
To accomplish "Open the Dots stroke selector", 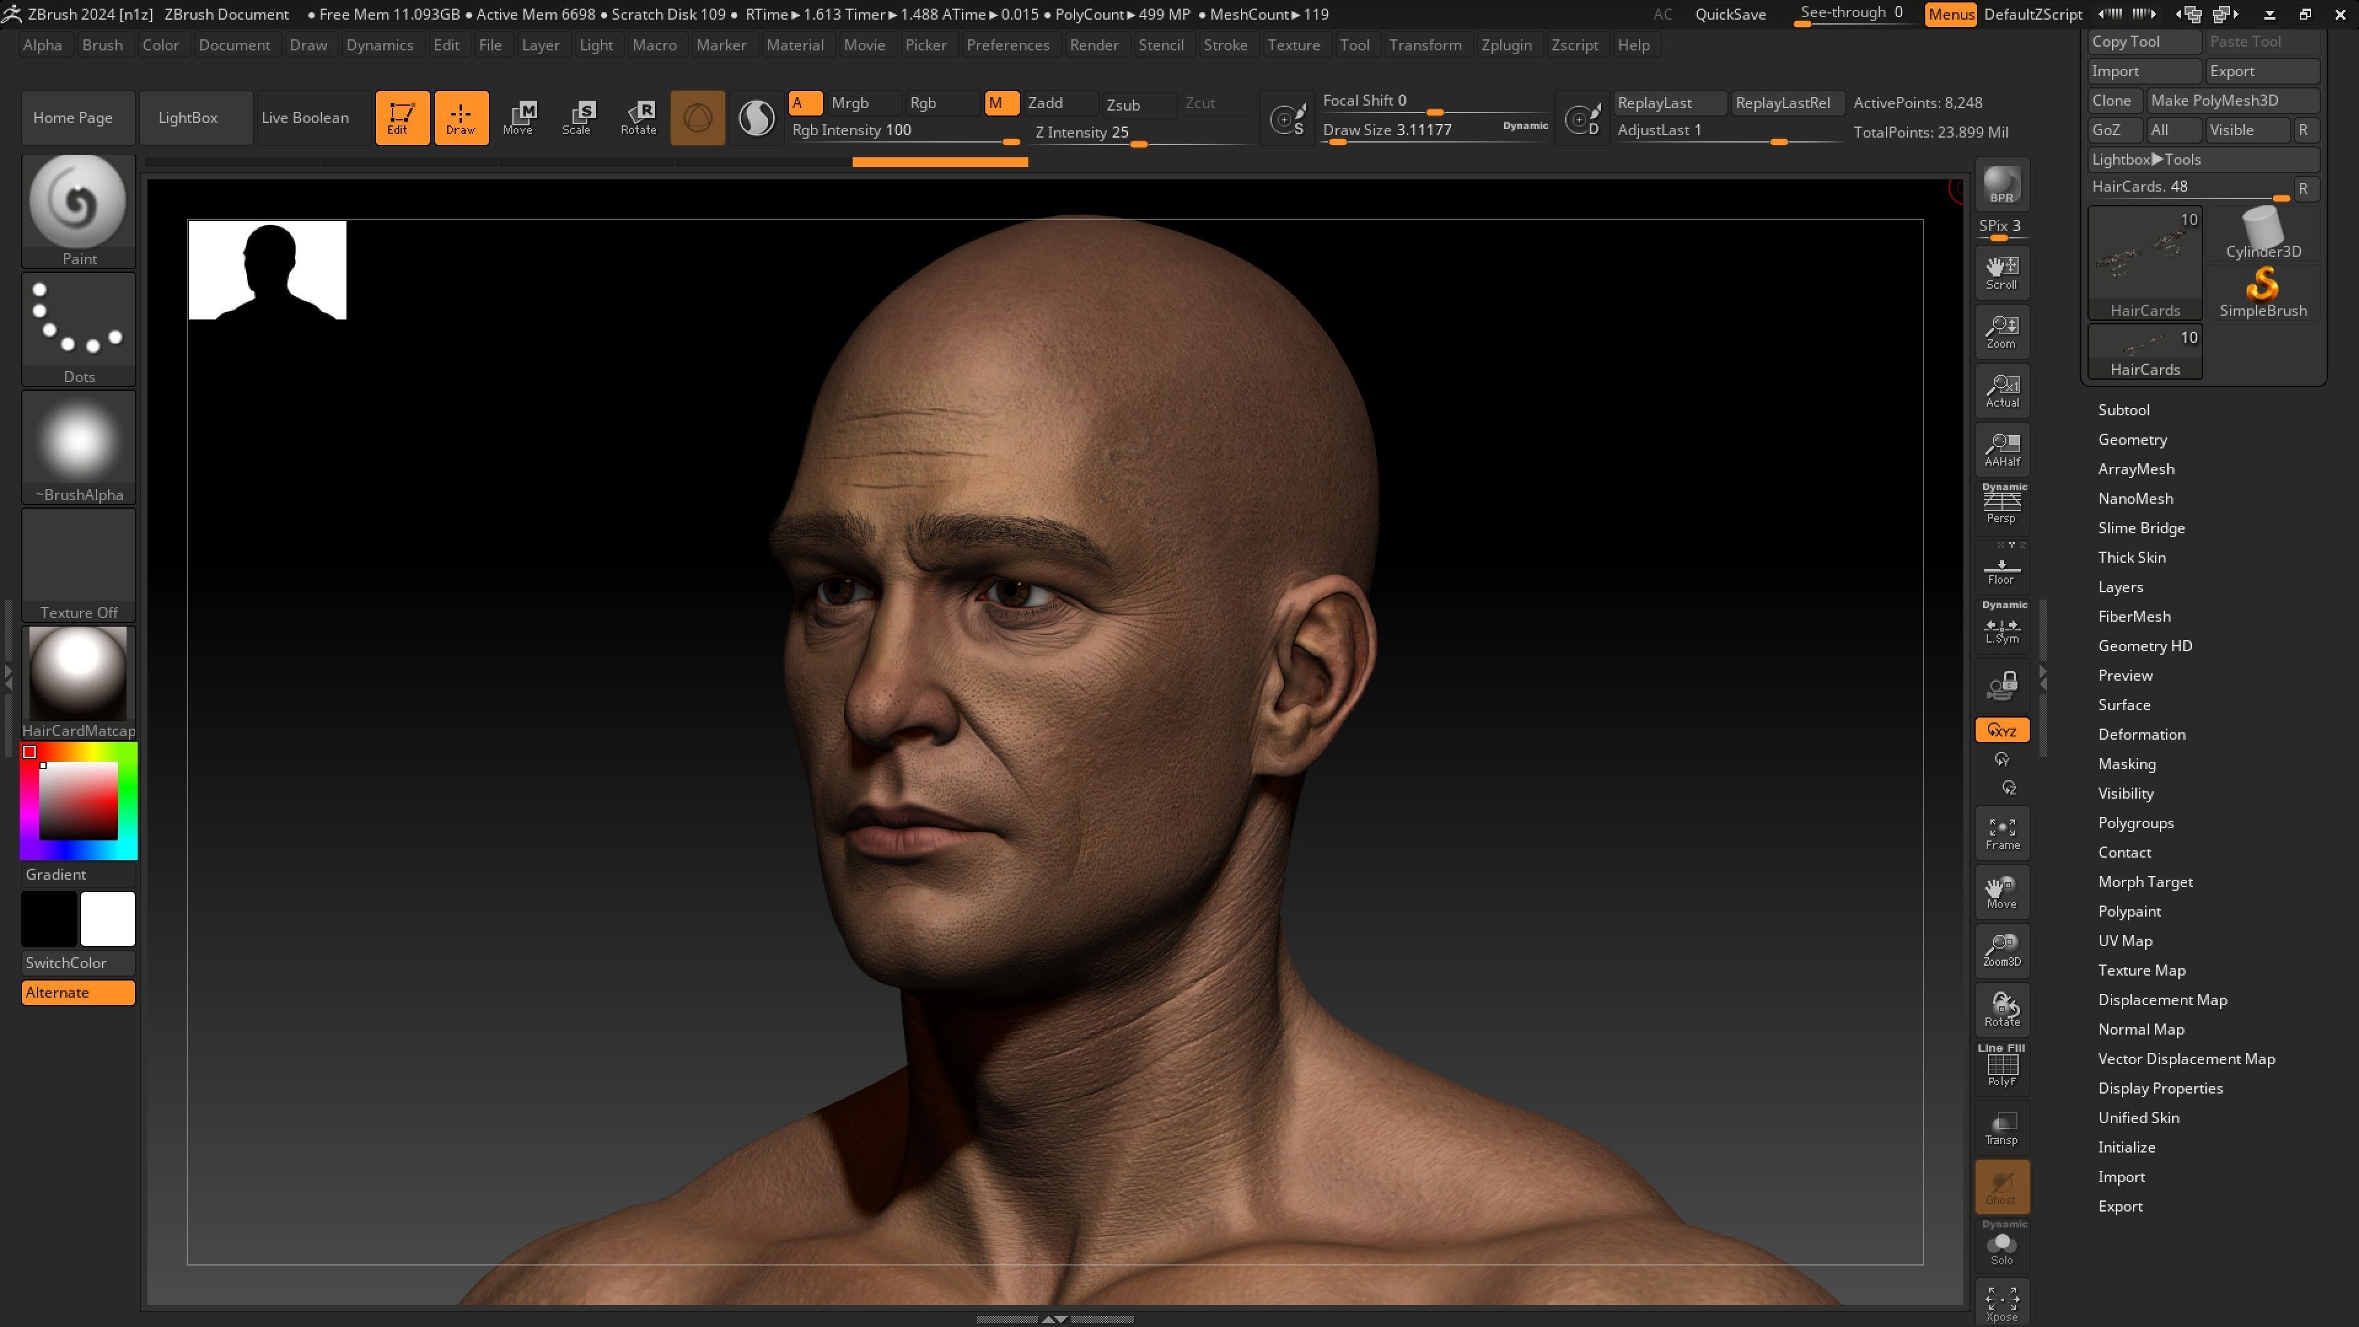I will pyautogui.click(x=79, y=330).
